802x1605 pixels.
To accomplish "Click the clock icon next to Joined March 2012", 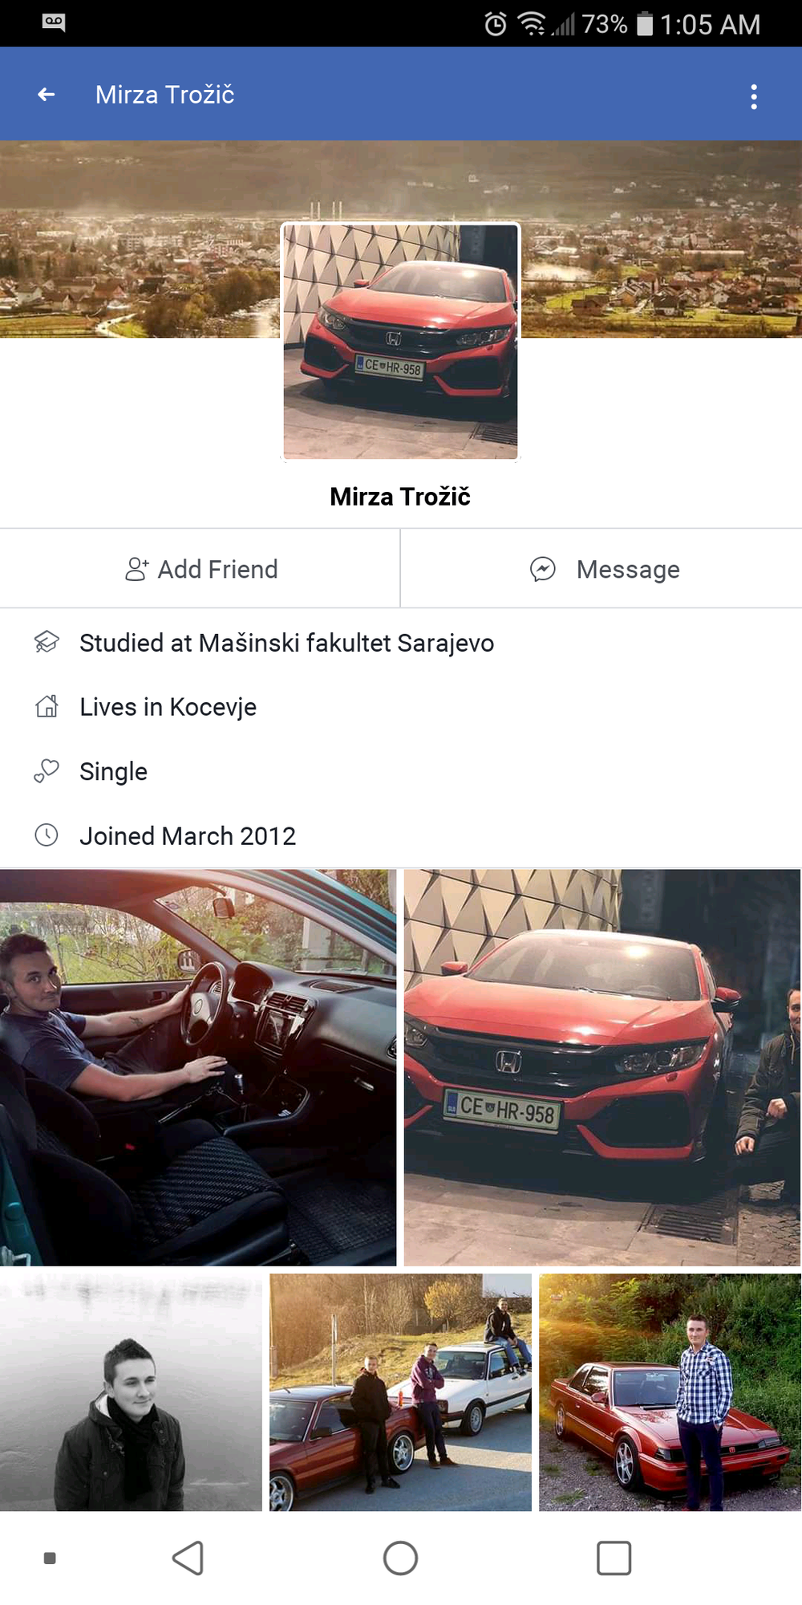I will 47,835.
